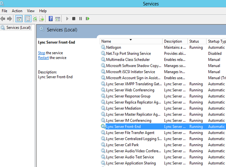Click 'Maintains a ...' description of Netlogon

(x=175, y=47)
